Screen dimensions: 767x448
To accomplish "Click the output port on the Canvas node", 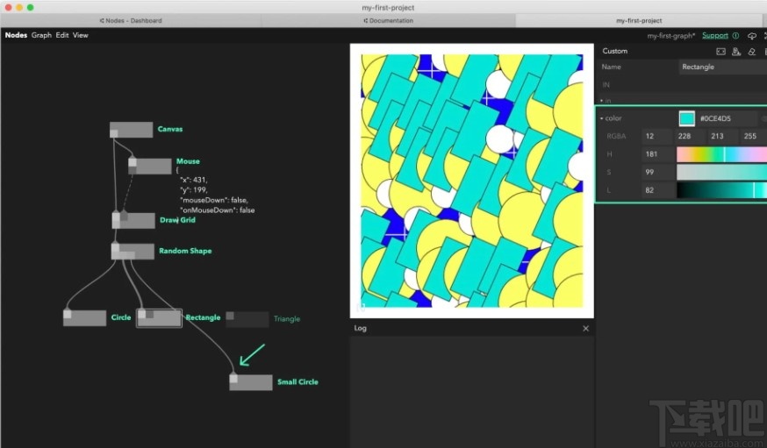I will tap(113, 133).
